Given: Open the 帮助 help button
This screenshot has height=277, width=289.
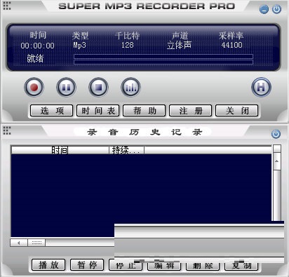Looking at the screenshot, I should click(x=144, y=111).
